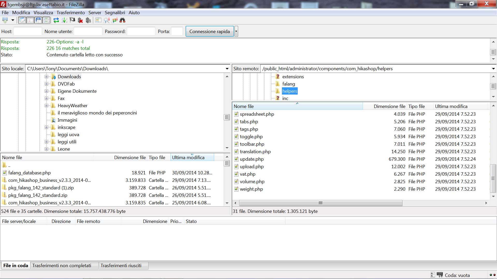
Task: Toggle directory comparison
Action: (106, 20)
